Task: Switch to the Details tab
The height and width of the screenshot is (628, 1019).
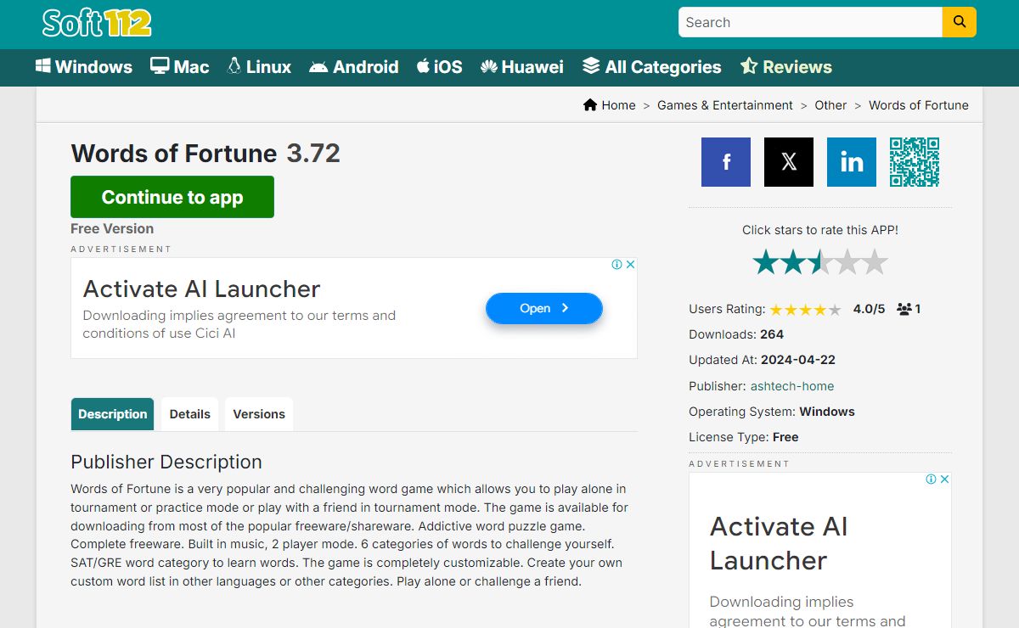Action: point(189,414)
